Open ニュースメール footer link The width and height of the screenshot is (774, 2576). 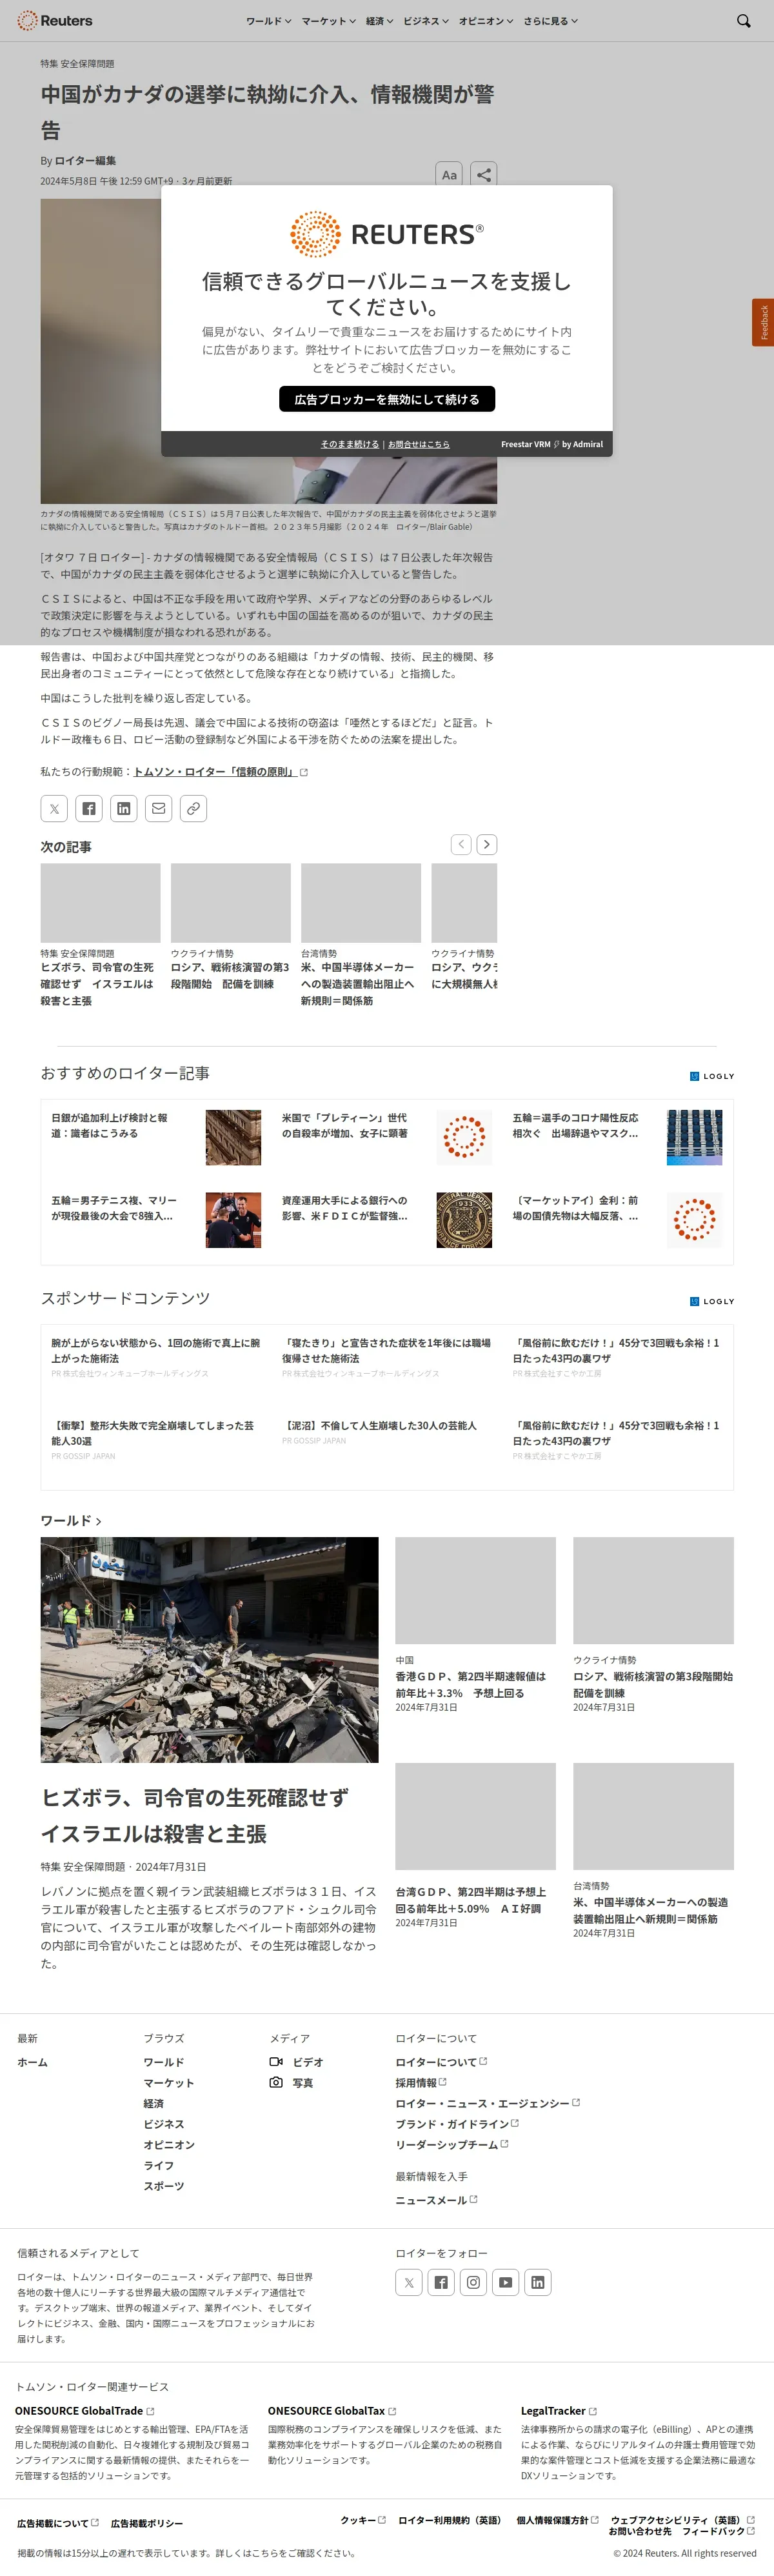coord(436,2200)
